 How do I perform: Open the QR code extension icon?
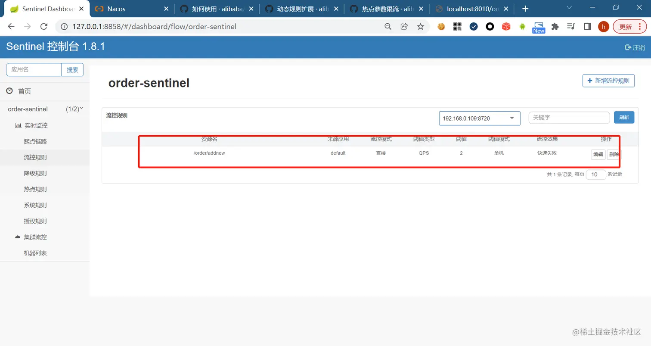457,27
